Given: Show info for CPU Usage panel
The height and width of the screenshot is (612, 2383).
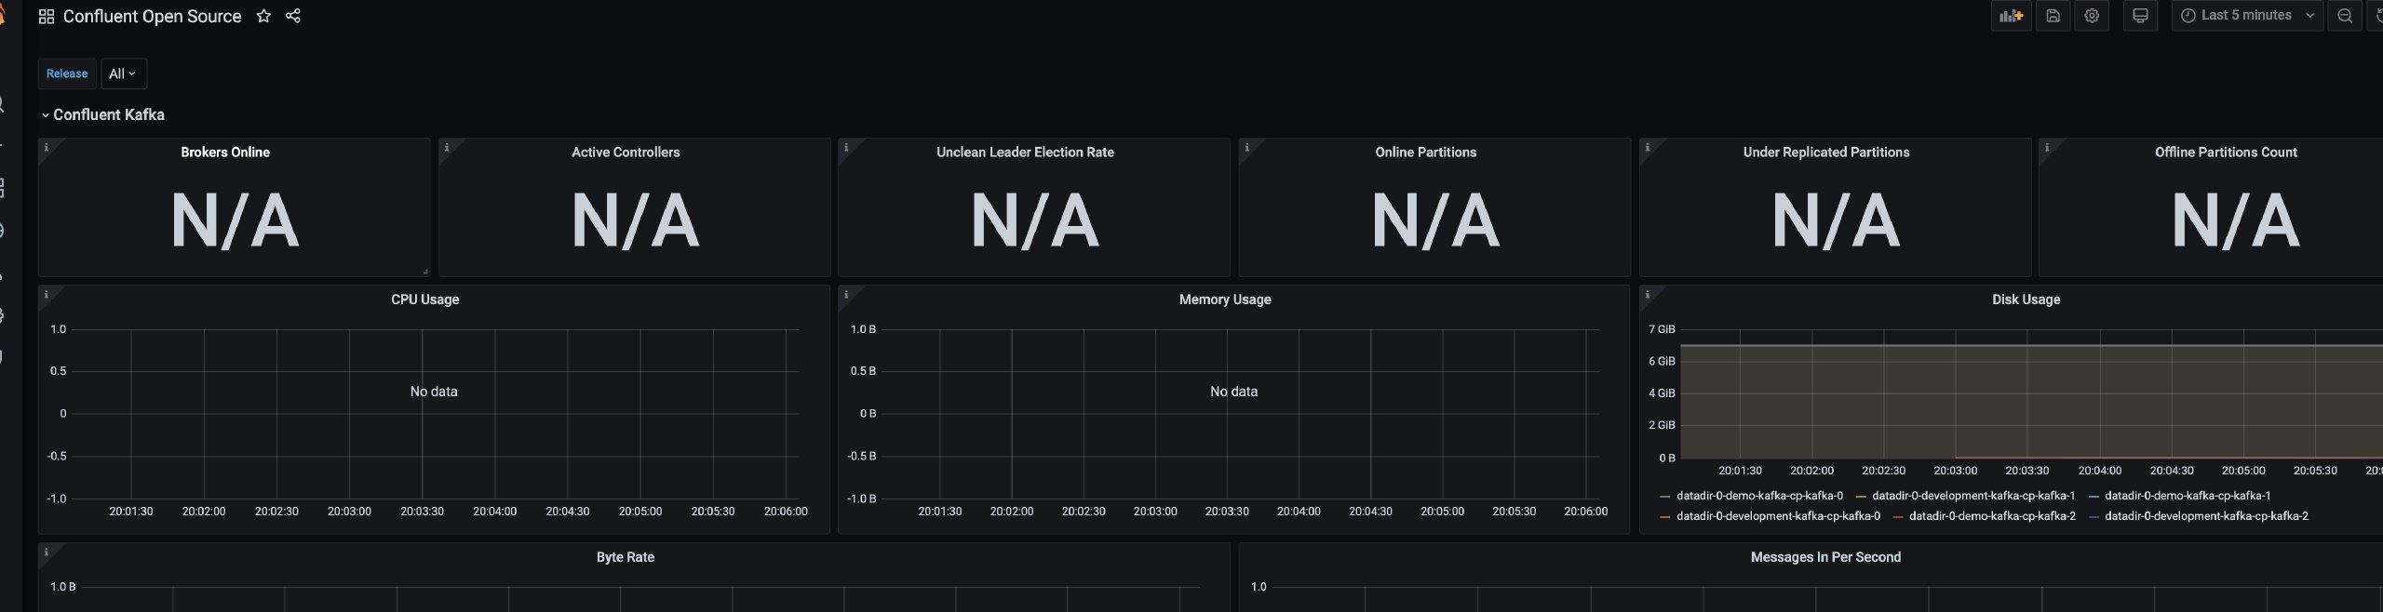Looking at the screenshot, I should coord(46,294).
